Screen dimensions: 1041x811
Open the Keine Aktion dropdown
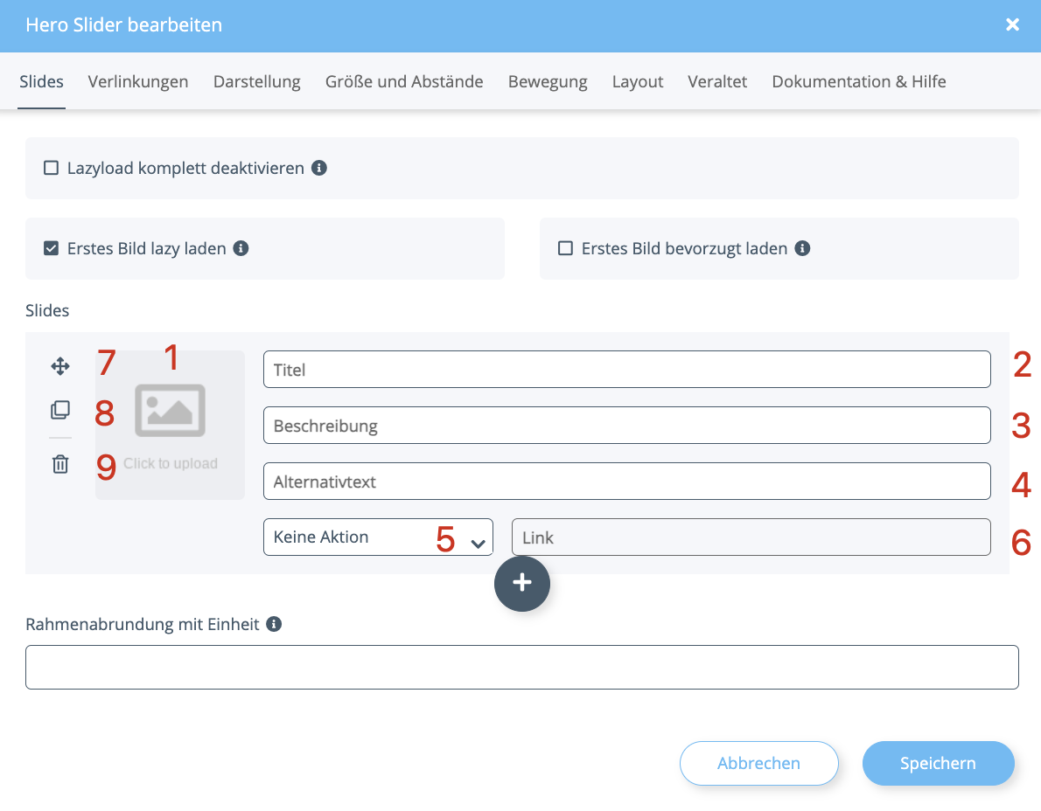pos(379,537)
